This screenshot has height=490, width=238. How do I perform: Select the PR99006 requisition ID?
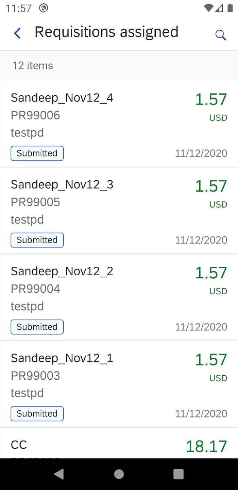pos(35,115)
